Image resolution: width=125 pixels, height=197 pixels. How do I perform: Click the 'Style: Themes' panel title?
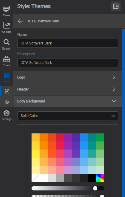tap(34, 6)
